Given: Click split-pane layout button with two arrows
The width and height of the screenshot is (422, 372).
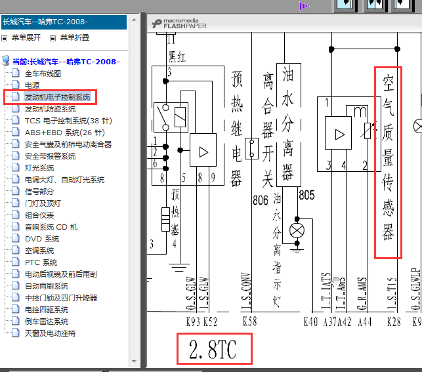Looking at the screenshot, I should tap(375, 5).
